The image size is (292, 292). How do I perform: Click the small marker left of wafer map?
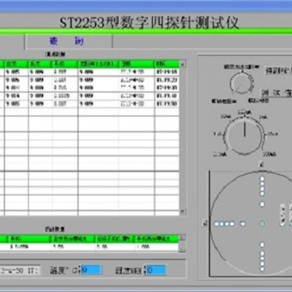tap(205, 223)
